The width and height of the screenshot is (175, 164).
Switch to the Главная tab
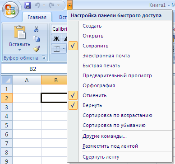pyautogui.click(x=37, y=17)
